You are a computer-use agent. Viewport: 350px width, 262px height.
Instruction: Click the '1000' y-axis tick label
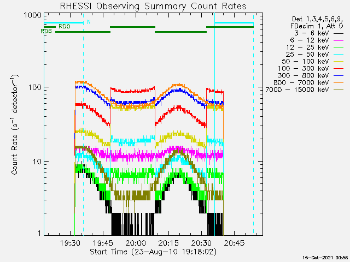tap(33, 15)
